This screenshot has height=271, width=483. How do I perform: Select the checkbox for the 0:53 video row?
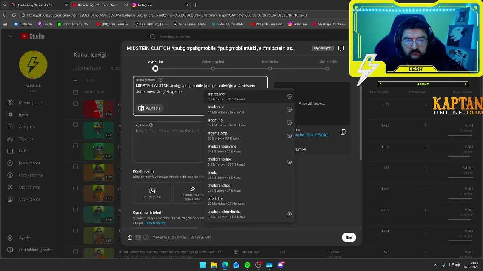[x=75, y=167]
